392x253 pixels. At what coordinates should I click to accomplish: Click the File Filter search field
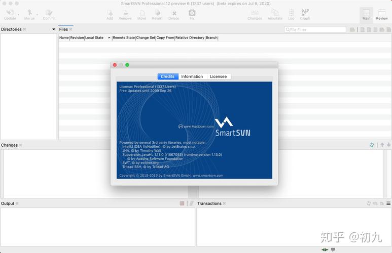point(315,29)
